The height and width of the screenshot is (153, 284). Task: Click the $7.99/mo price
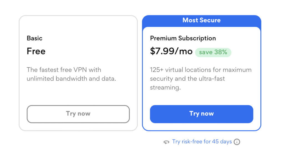click(171, 51)
